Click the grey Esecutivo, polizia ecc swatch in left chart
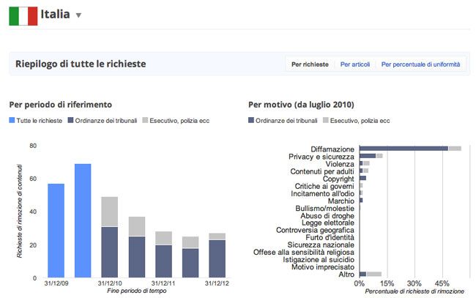This screenshot has height=298, width=476. tap(146, 120)
